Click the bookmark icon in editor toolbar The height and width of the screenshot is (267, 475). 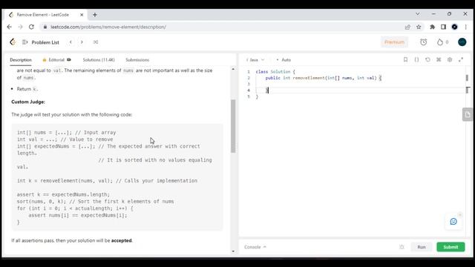click(x=405, y=59)
